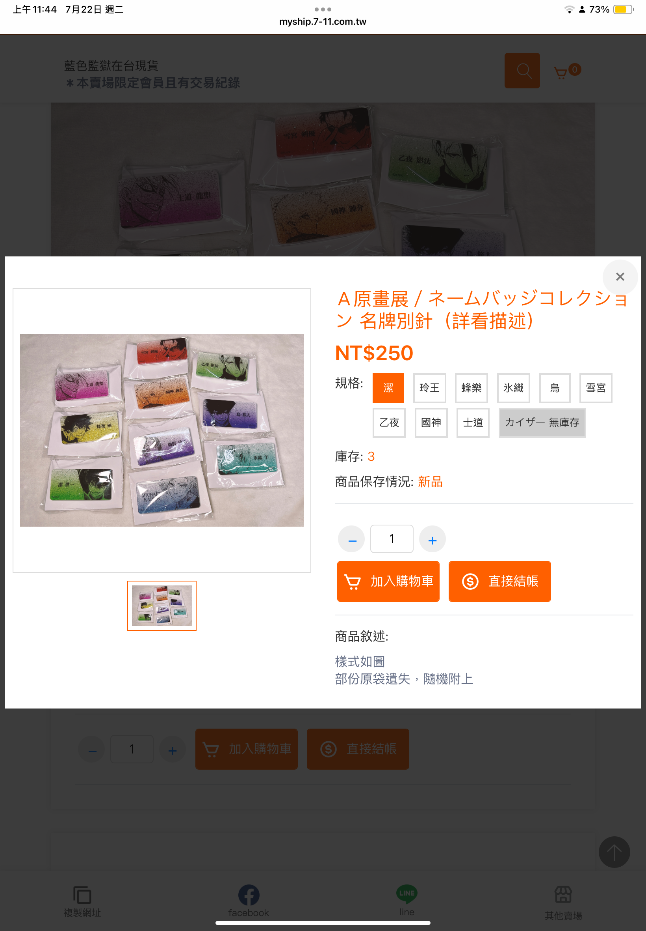Screen dimensions: 646x931
Task: Checkout directly with 直接結帳 button
Action: pos(499,581)
